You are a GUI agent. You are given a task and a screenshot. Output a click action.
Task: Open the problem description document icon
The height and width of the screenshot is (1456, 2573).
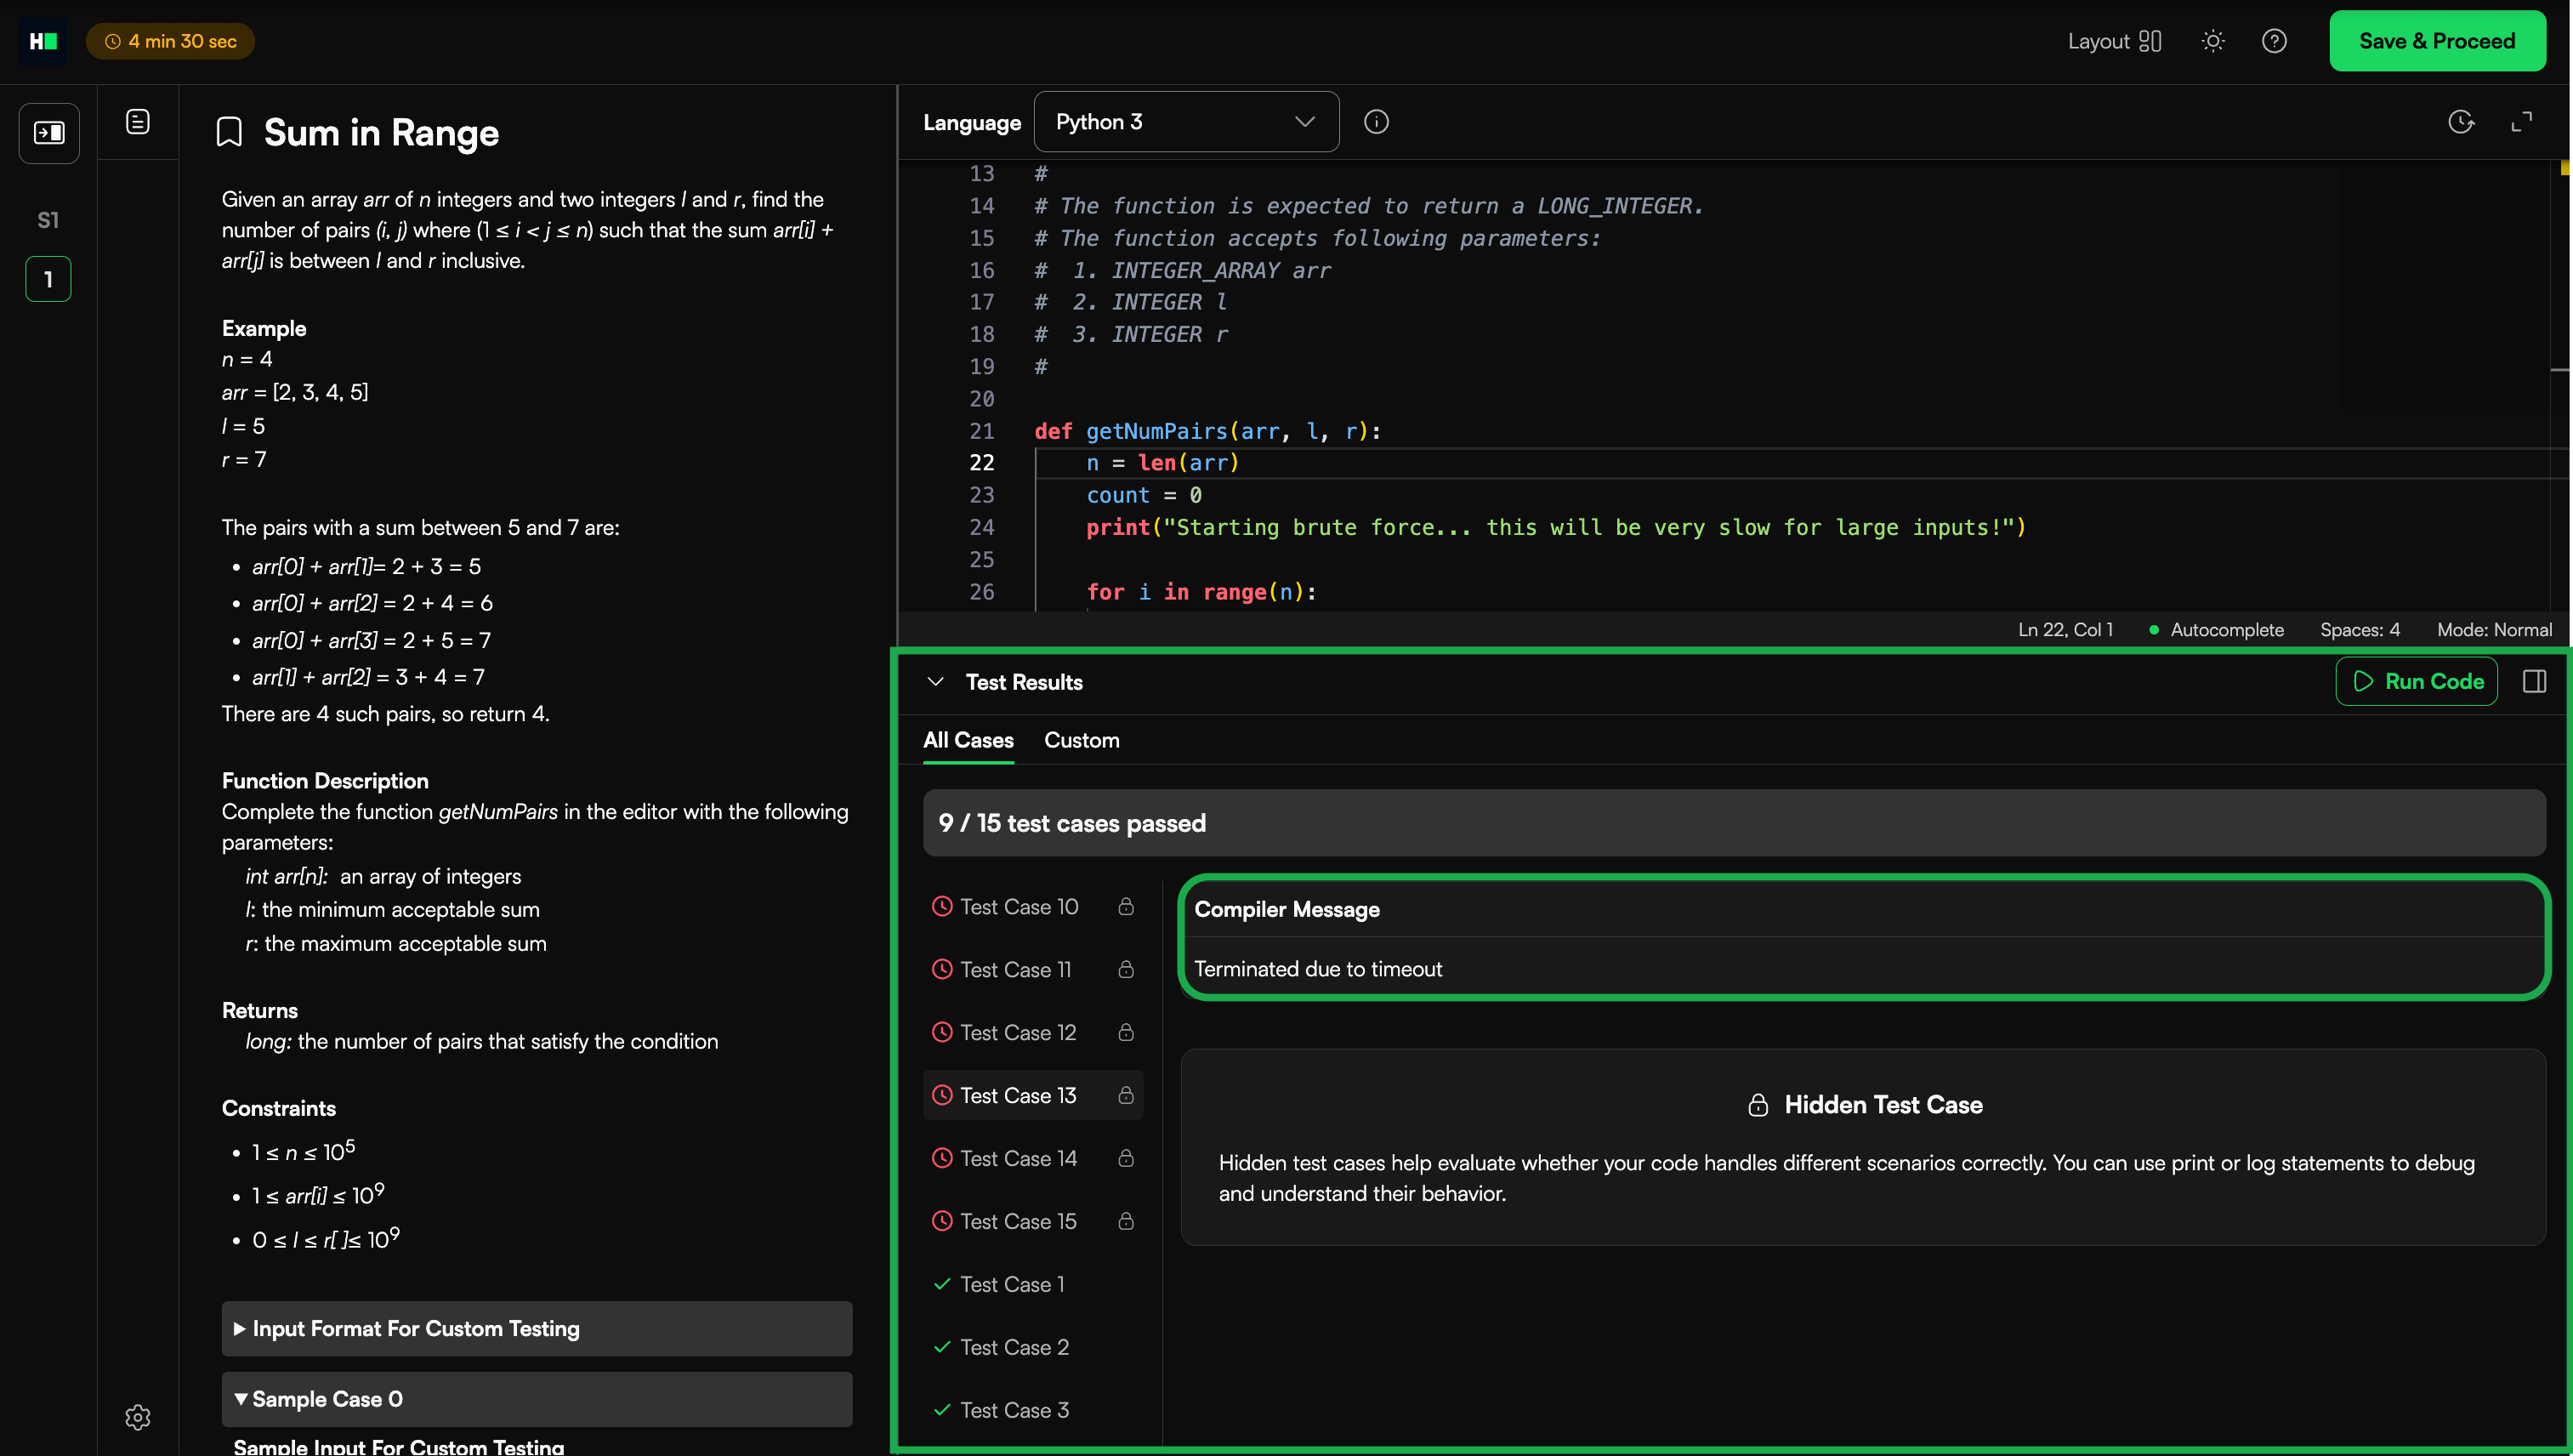tap(138, 122)
